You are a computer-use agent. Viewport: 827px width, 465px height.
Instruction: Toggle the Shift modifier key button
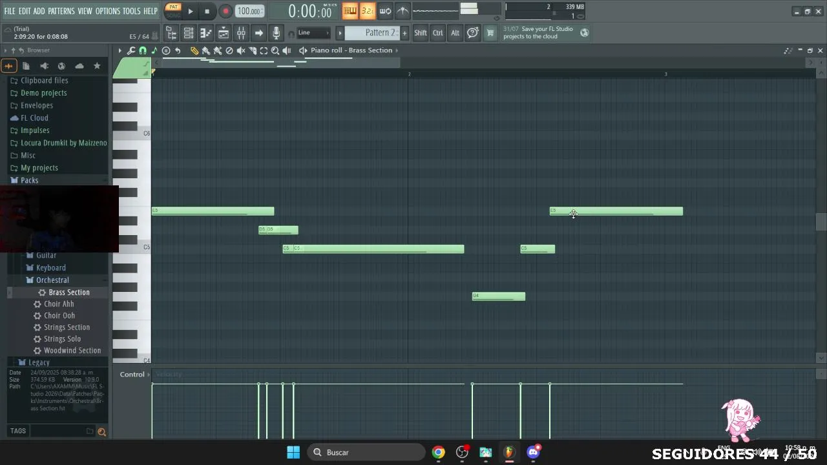(421, 33)
